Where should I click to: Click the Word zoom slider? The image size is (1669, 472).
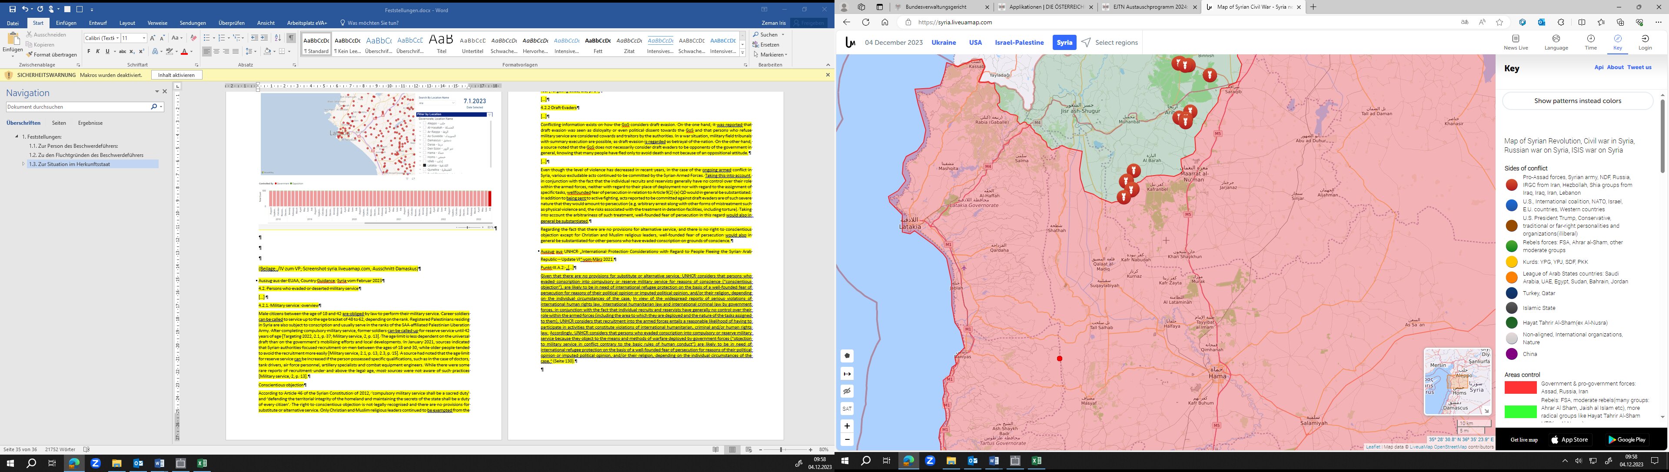tap(781, 449)
